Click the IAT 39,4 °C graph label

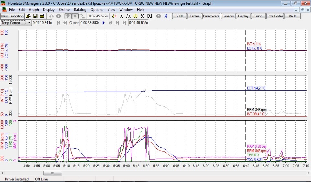pyautogui.click(x=256, y=114)
